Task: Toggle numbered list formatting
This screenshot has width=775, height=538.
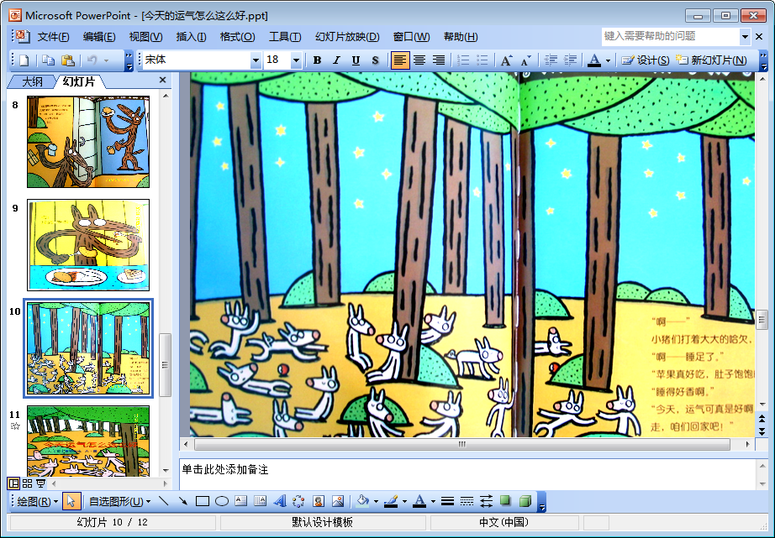Action: pos(463,60)
